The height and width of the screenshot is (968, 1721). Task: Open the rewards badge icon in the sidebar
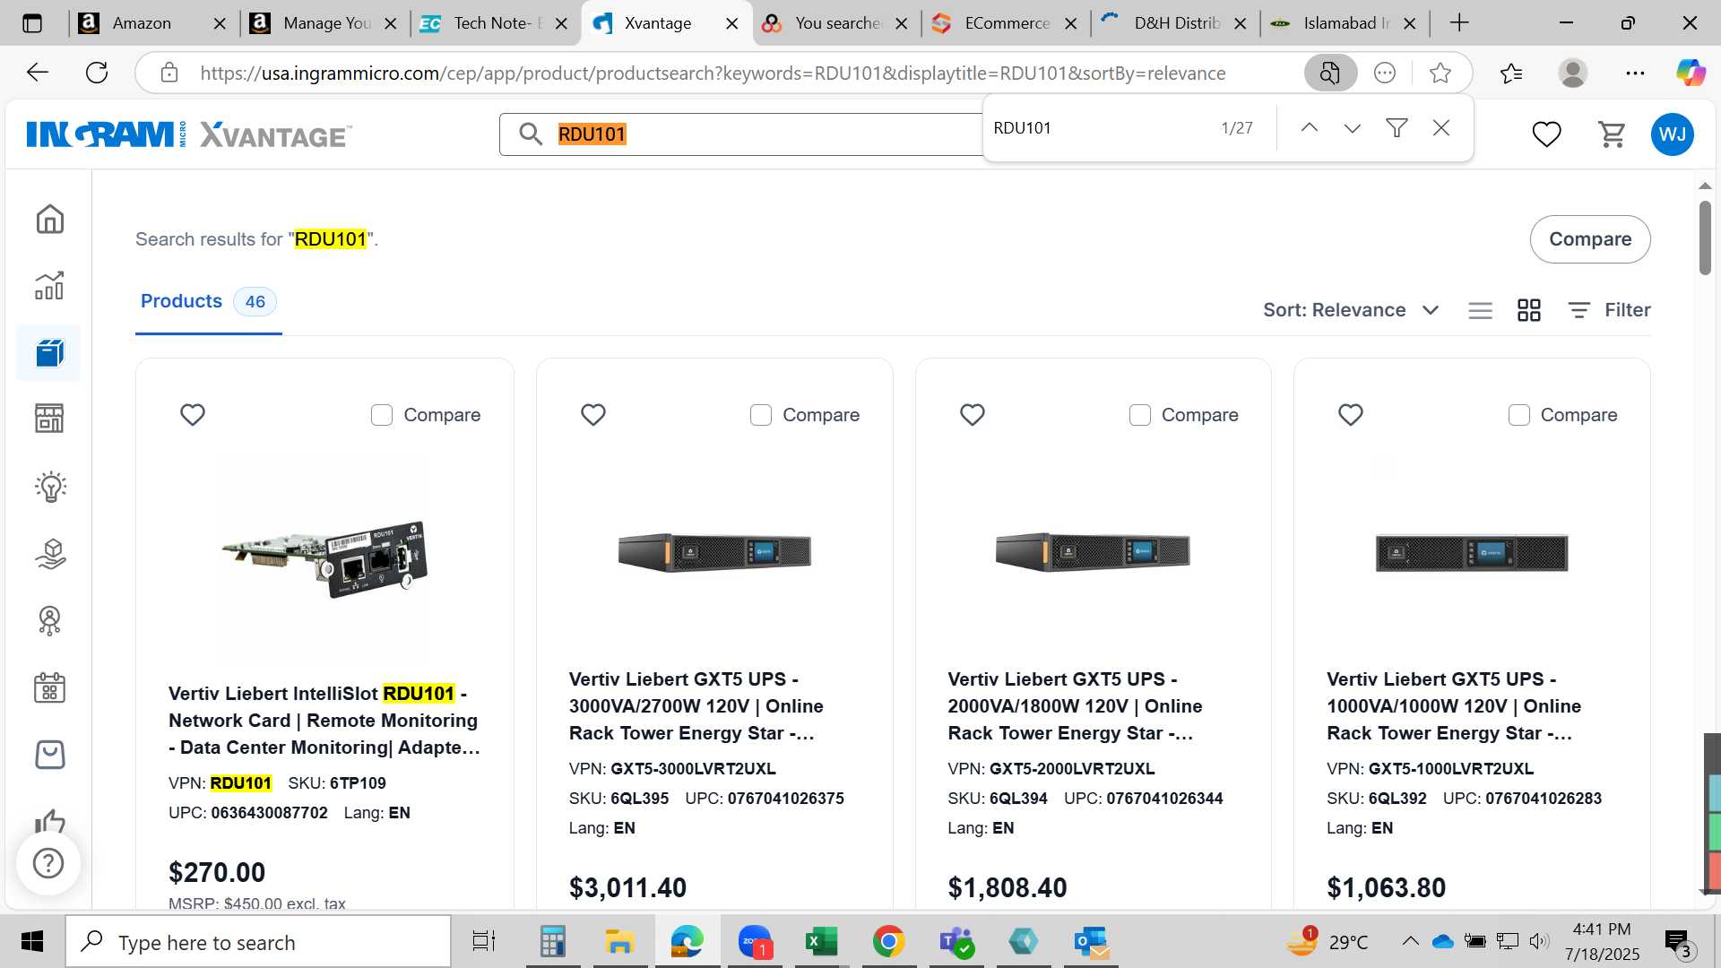(49, 620)
